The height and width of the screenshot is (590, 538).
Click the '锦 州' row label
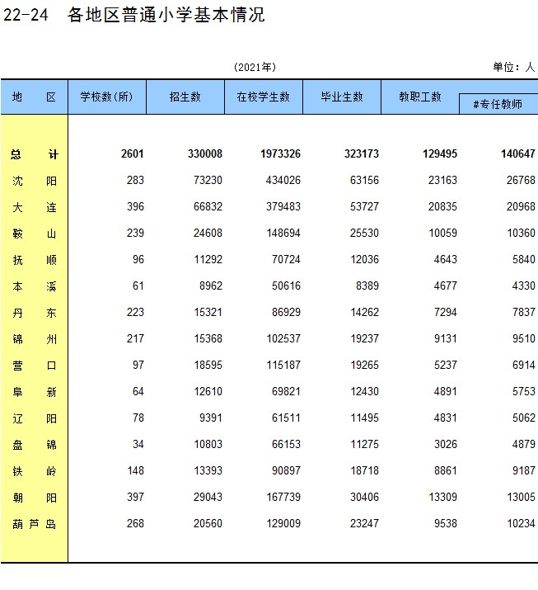click(34, 339)
